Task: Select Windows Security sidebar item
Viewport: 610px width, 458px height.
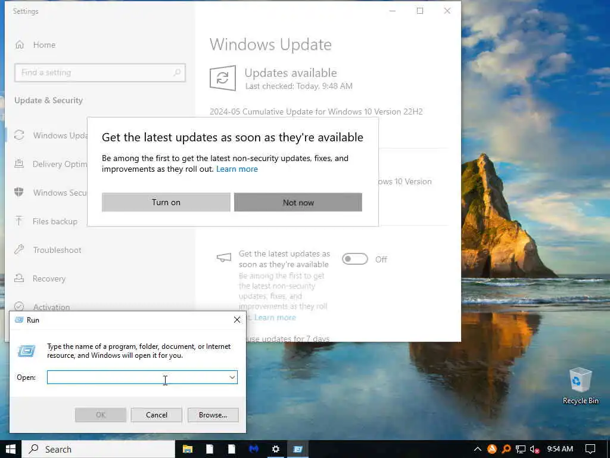Action: point(60,193)
